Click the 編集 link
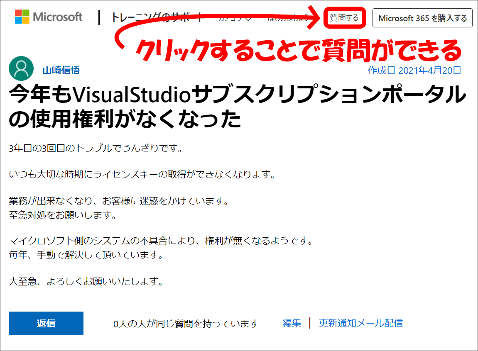This screenshot has width=478, height=351. coord(292,323)
